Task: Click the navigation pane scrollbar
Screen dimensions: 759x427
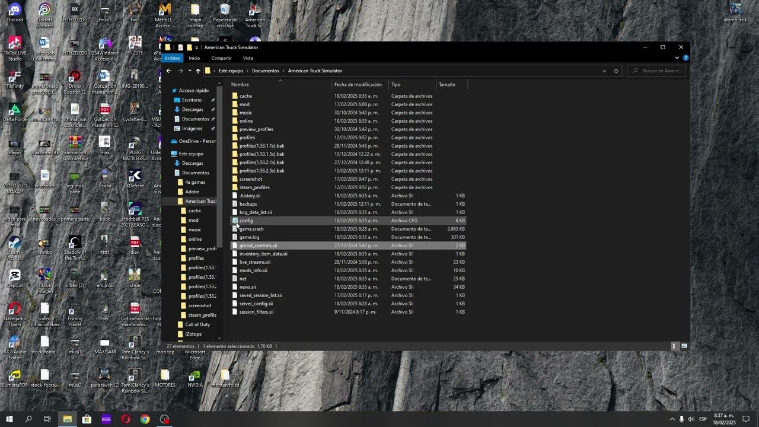Action: coord(219,166)
